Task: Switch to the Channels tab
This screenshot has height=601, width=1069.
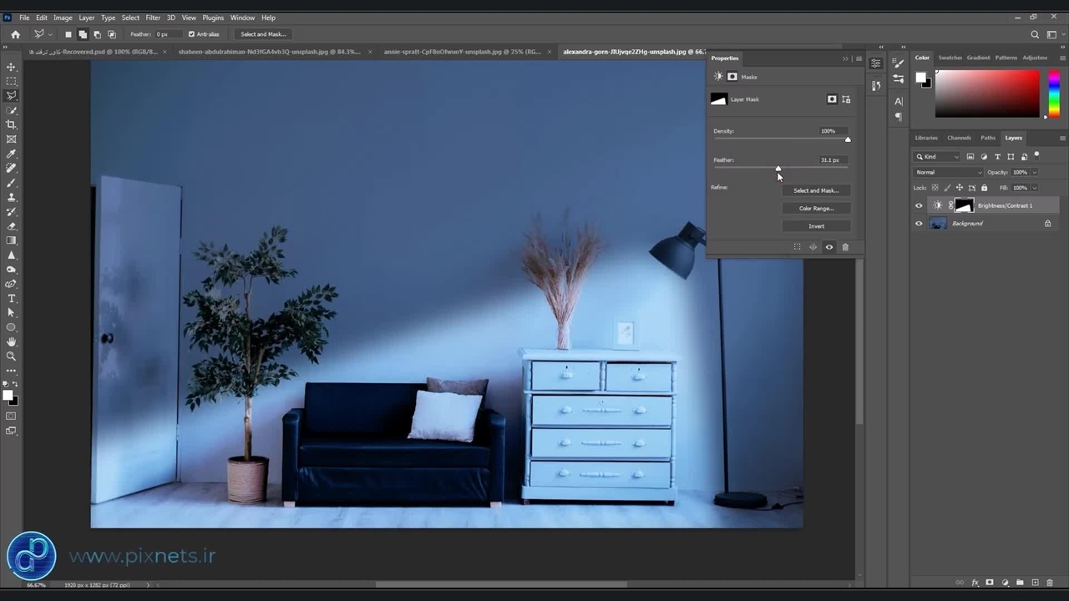Action: click(x=959, y=138)
